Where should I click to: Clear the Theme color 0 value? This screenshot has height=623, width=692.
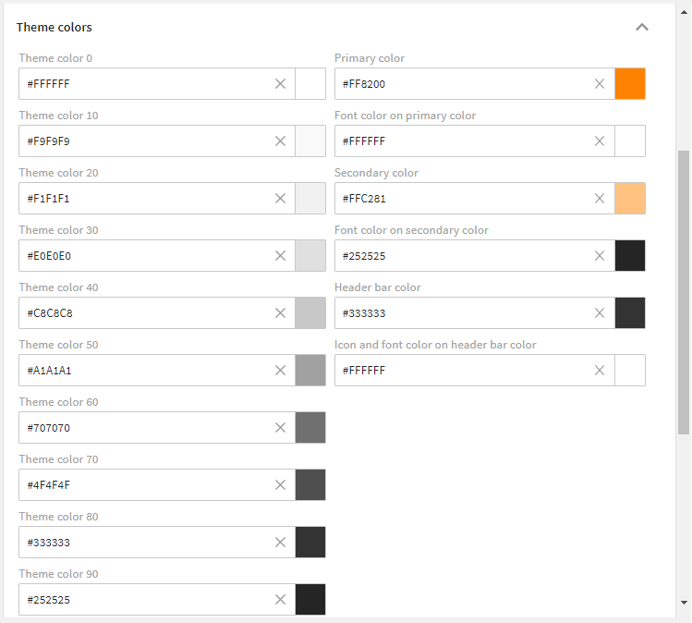click(280, 84)
